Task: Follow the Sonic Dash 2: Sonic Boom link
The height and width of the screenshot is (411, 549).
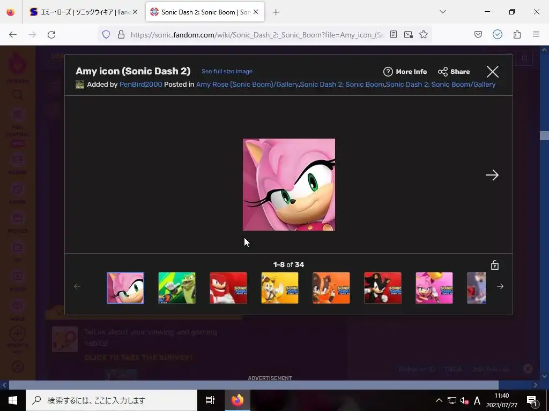Action: (x=342, y=84)
